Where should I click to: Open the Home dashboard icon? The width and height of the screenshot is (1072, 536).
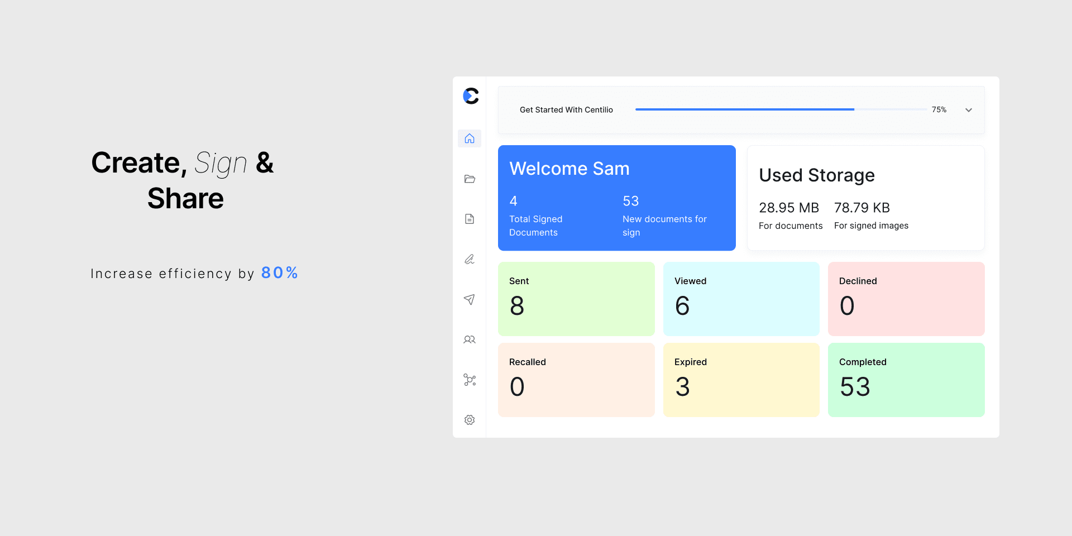pos(470,138)
